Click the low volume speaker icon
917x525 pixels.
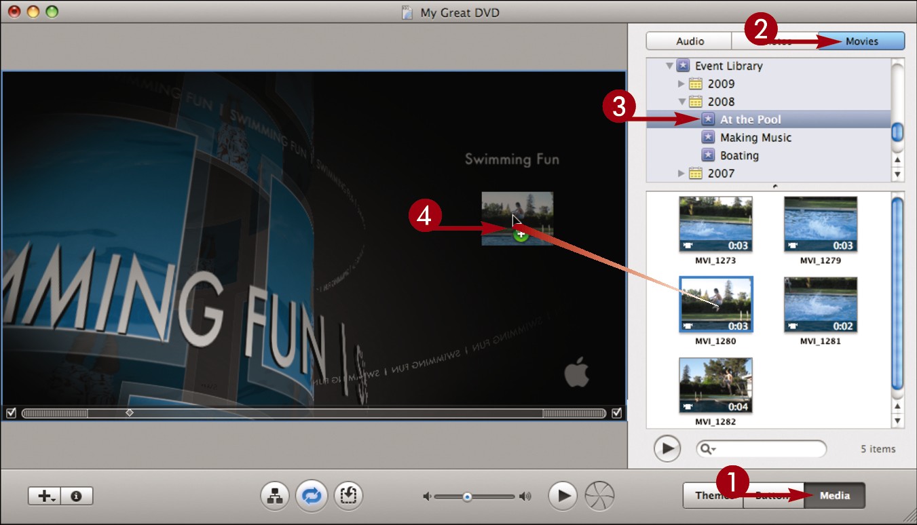coord(427,497)
